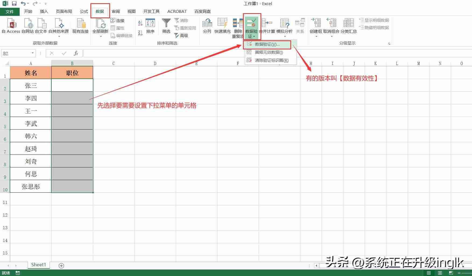Click Show Detail (显示明细数据)
This screenshot has width=472, height=276.
(374, 20)
